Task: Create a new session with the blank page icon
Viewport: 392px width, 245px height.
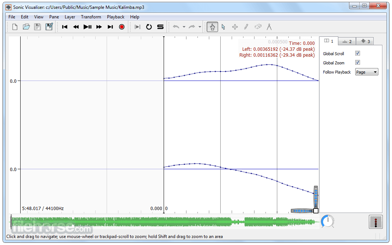Action: (x=15, y=27)
